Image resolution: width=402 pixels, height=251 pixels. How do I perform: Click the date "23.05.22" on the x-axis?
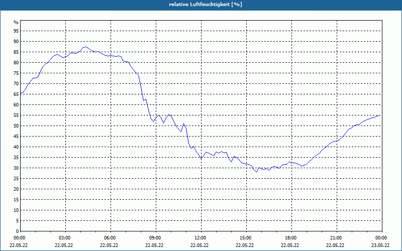coord(380,245)
